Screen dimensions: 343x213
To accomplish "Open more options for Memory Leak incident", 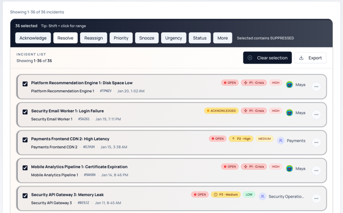I will (x=316, y=198).
